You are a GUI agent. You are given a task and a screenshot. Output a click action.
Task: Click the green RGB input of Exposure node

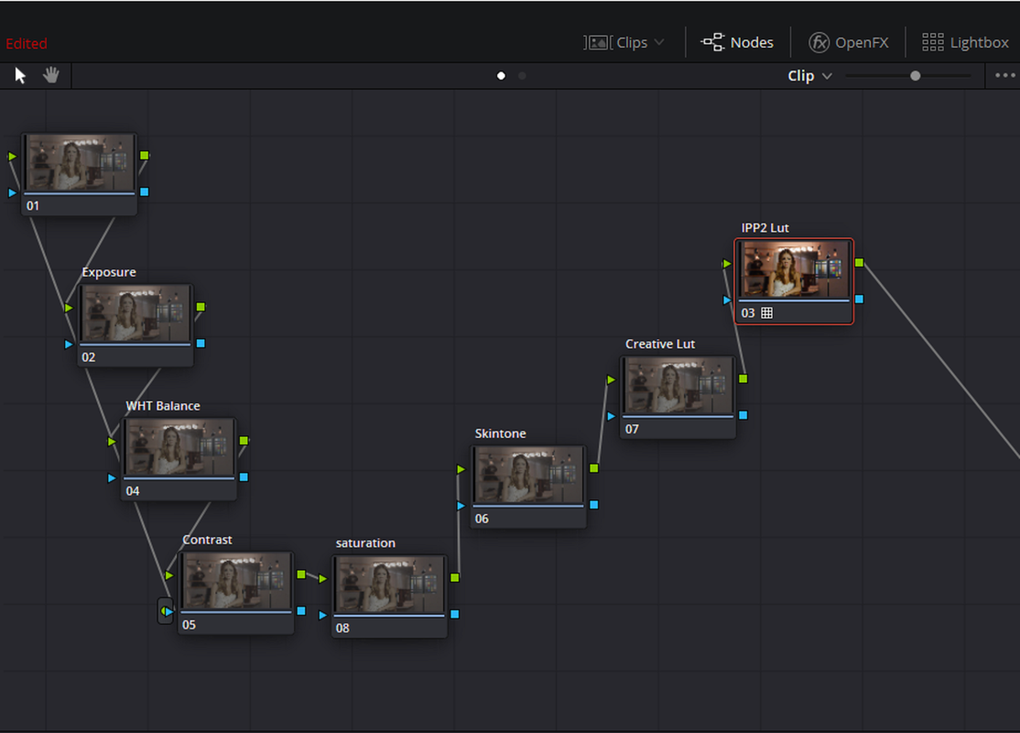tap(69, 308)
